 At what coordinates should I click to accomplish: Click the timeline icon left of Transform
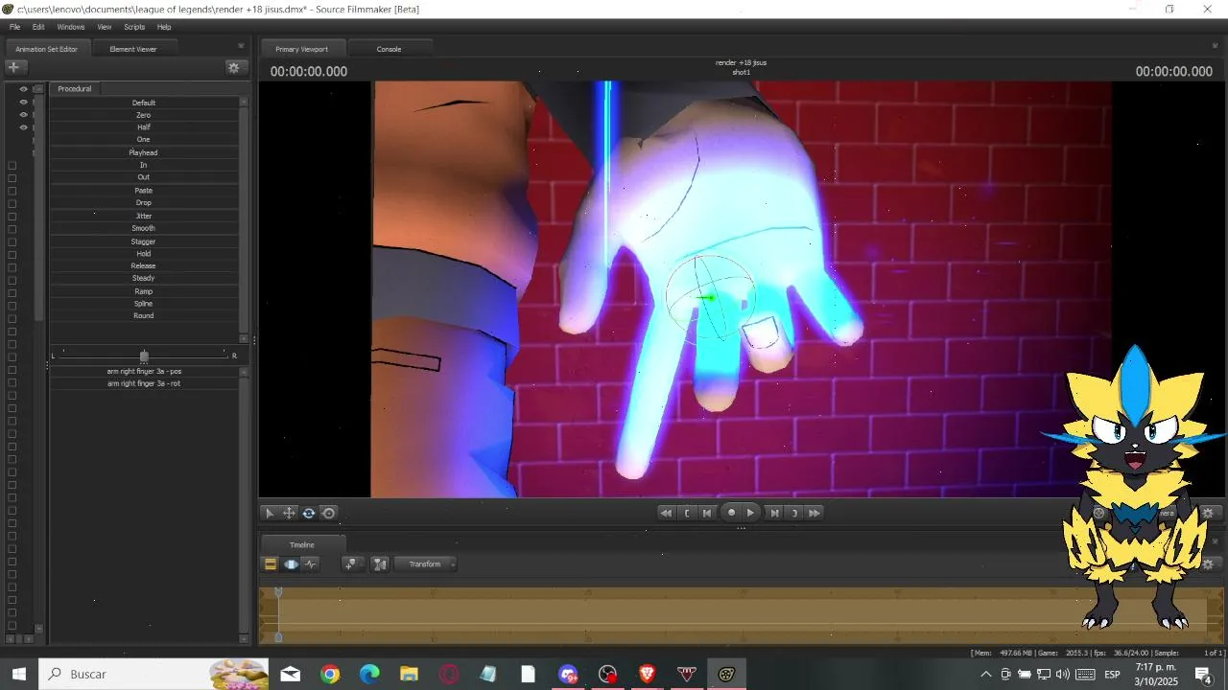(x=380, y=564)
